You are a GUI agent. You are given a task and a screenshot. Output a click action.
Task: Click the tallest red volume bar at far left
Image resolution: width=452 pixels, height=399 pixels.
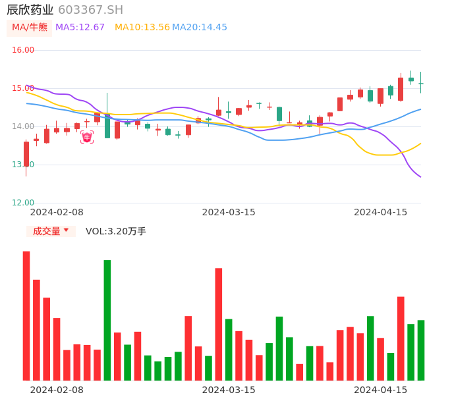click(26, 315)
